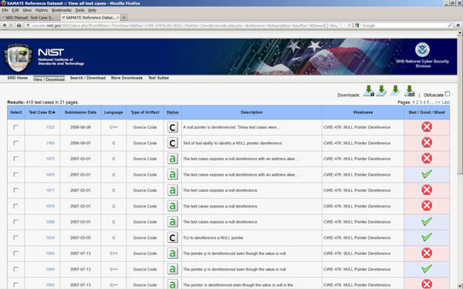Click the DHS seal logo in the banner

[422, 50]
